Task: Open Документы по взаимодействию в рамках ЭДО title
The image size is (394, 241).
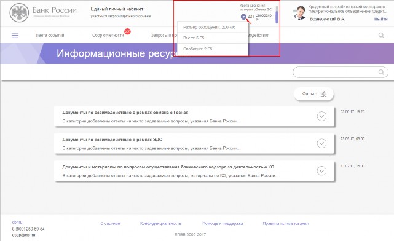Action: (112, 140)
